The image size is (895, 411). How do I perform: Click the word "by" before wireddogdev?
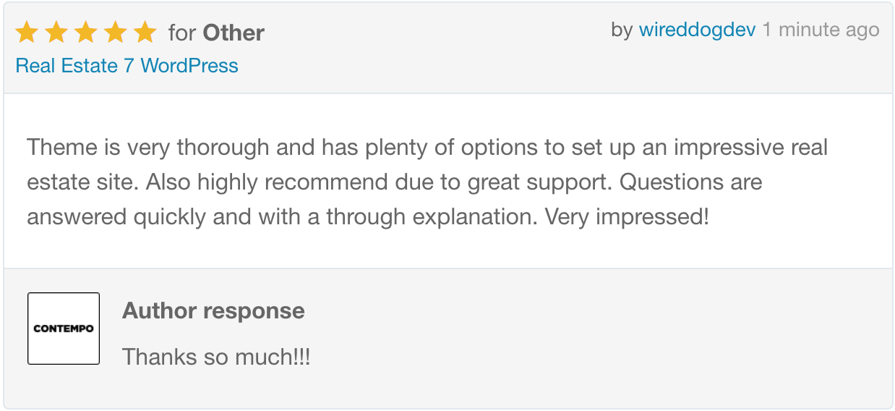point(622,30)
